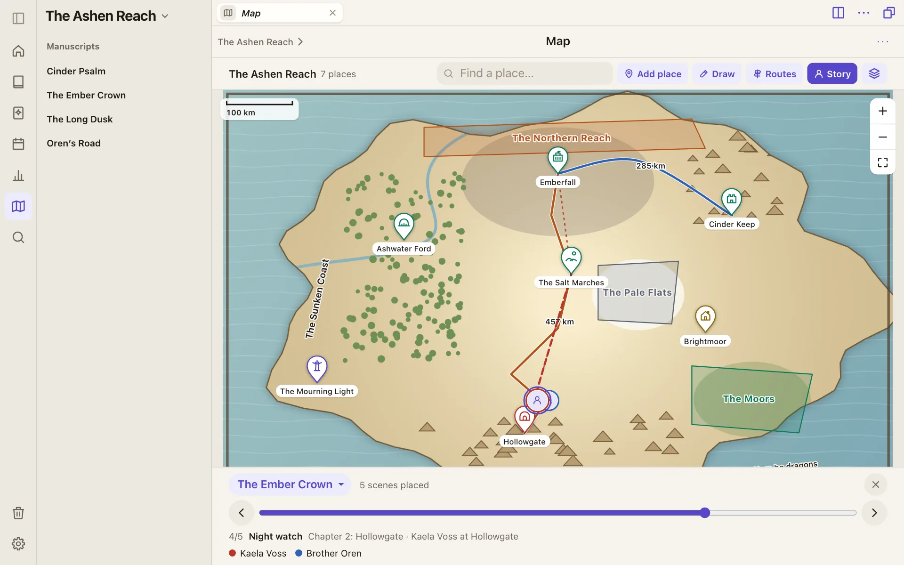The width and height of the screenshot is (904, 565).
Task: Click the Routes button
Action: 775,74
